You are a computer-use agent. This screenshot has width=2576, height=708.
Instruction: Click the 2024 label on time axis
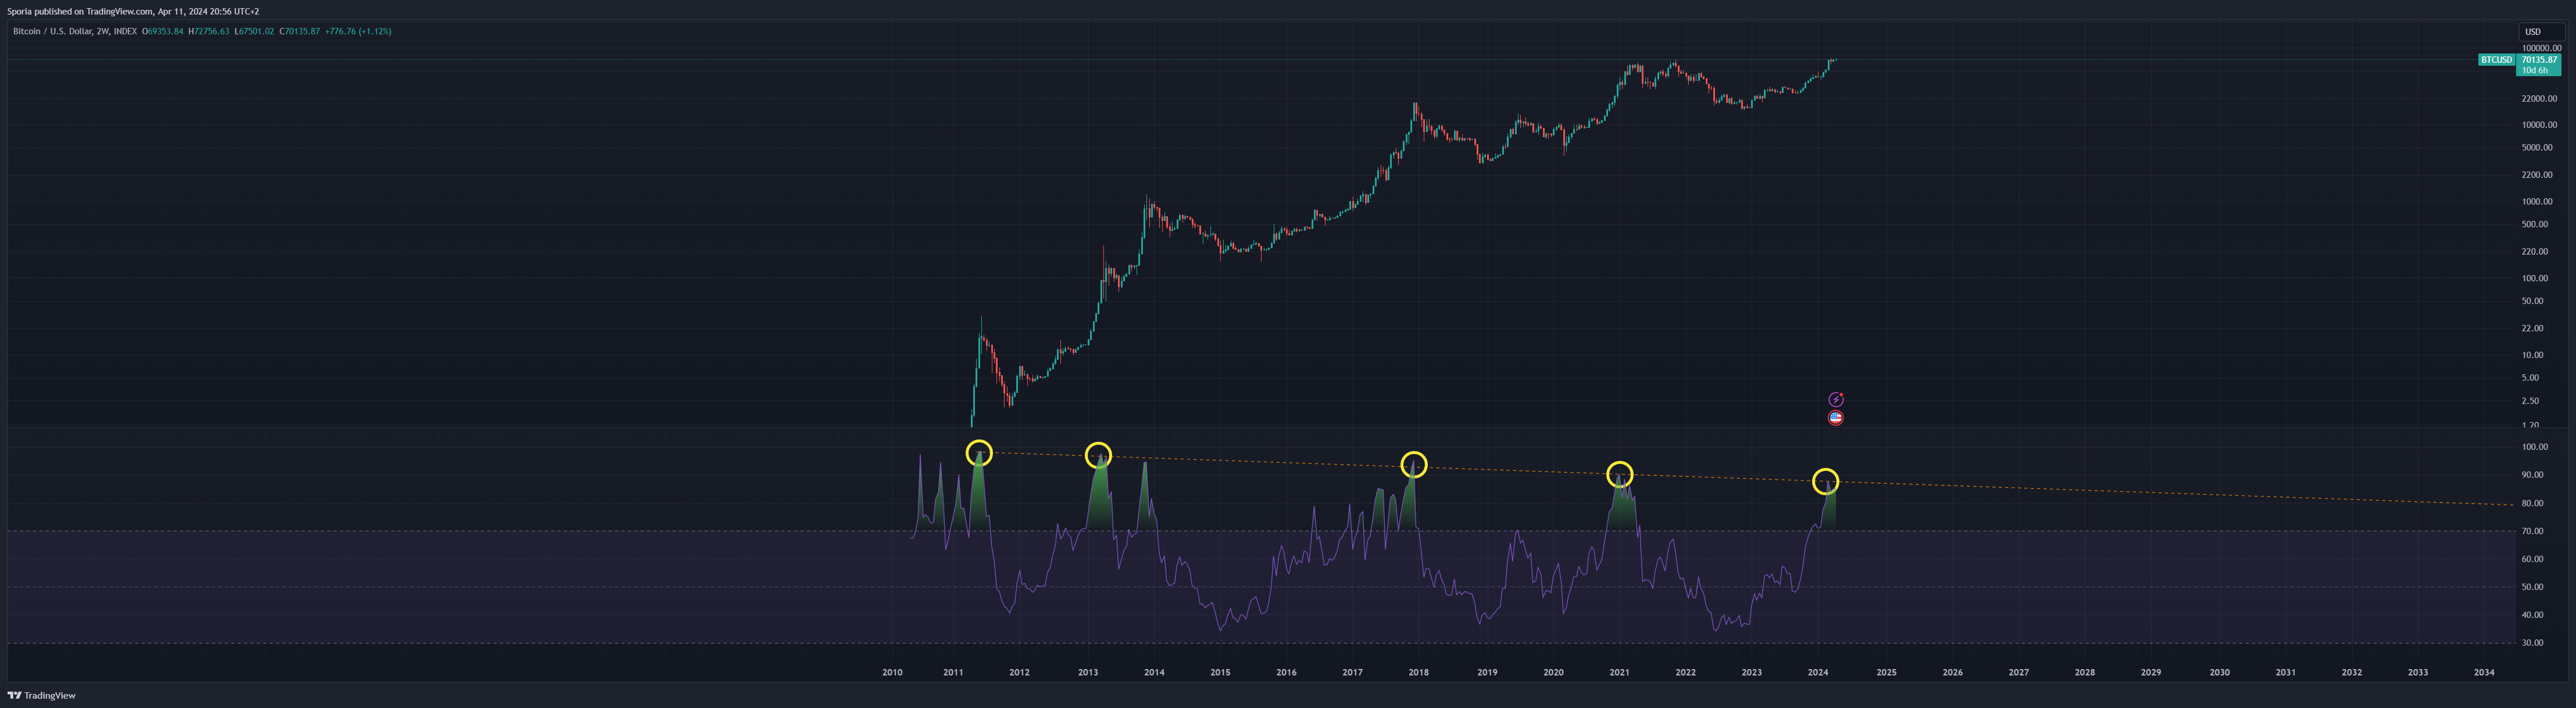point(1818,673)
